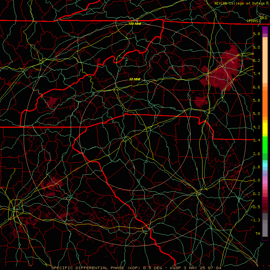Click the NEXLAB-College of DuPage credit text
270x270 pixels.
(240, 3)
